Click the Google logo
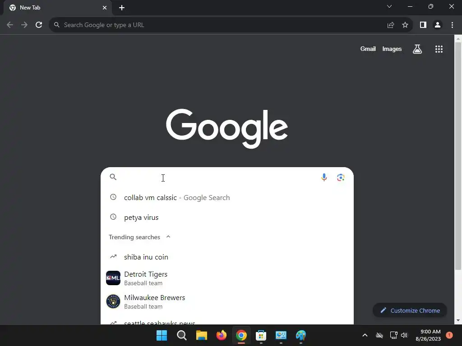 (x=227, y=128)
